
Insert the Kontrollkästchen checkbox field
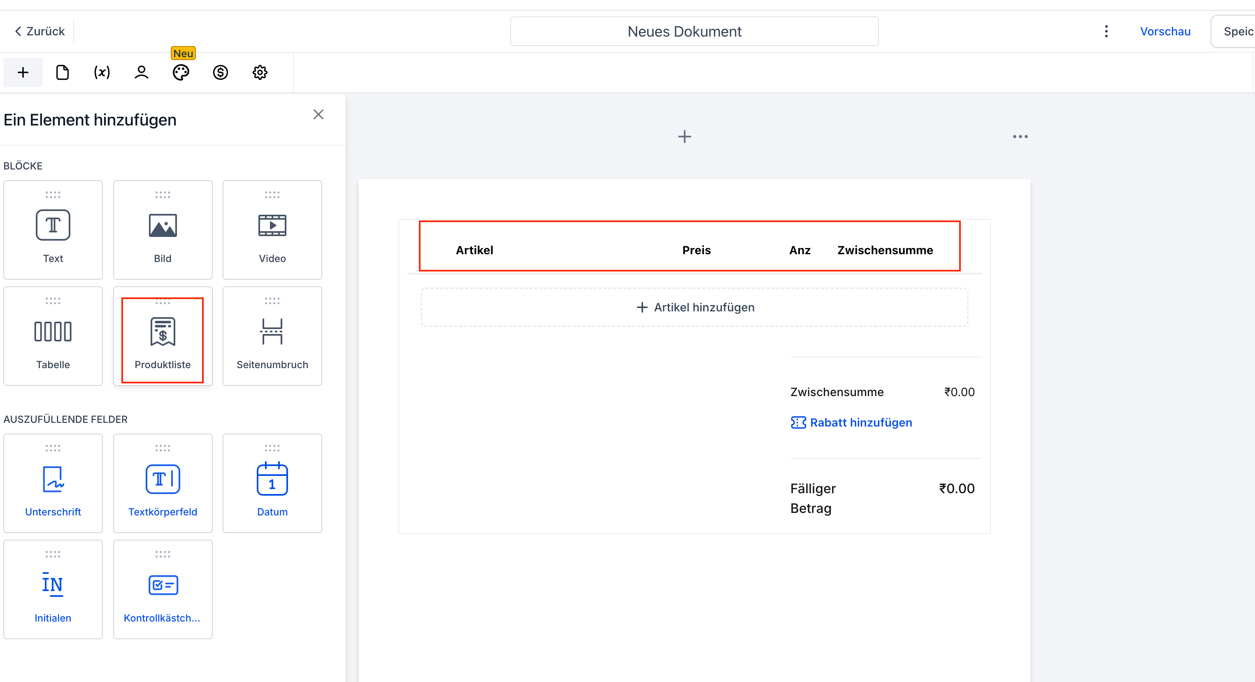tap(163, 589)
